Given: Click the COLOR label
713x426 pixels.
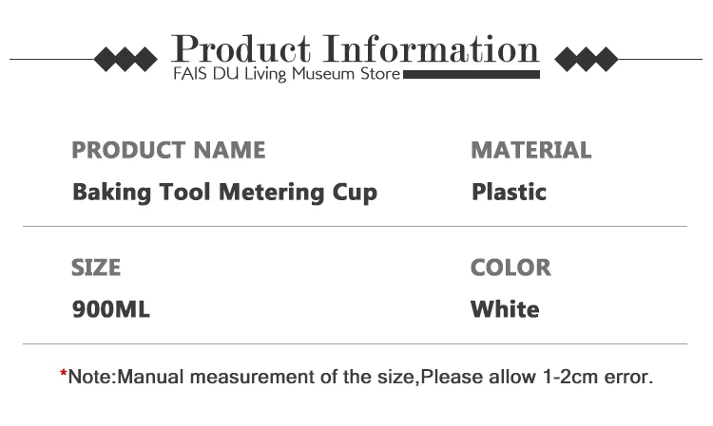Looking at the screenshot, I should click(511, 268).
